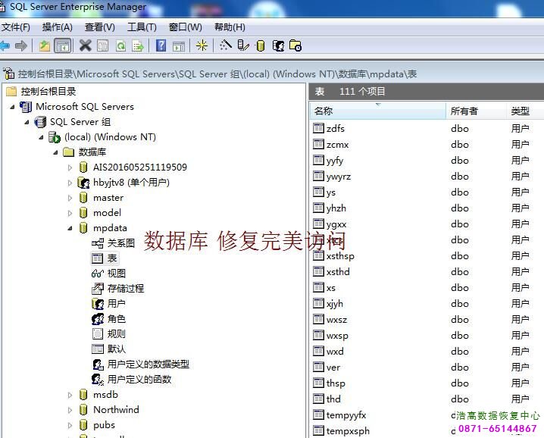544x438 pixels.
Task: Expand the master database node
Action: click(x=70, y=198)
